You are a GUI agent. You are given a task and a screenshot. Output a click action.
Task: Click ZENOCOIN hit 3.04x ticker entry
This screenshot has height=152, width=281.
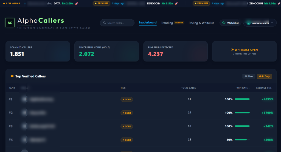[262, 3]
